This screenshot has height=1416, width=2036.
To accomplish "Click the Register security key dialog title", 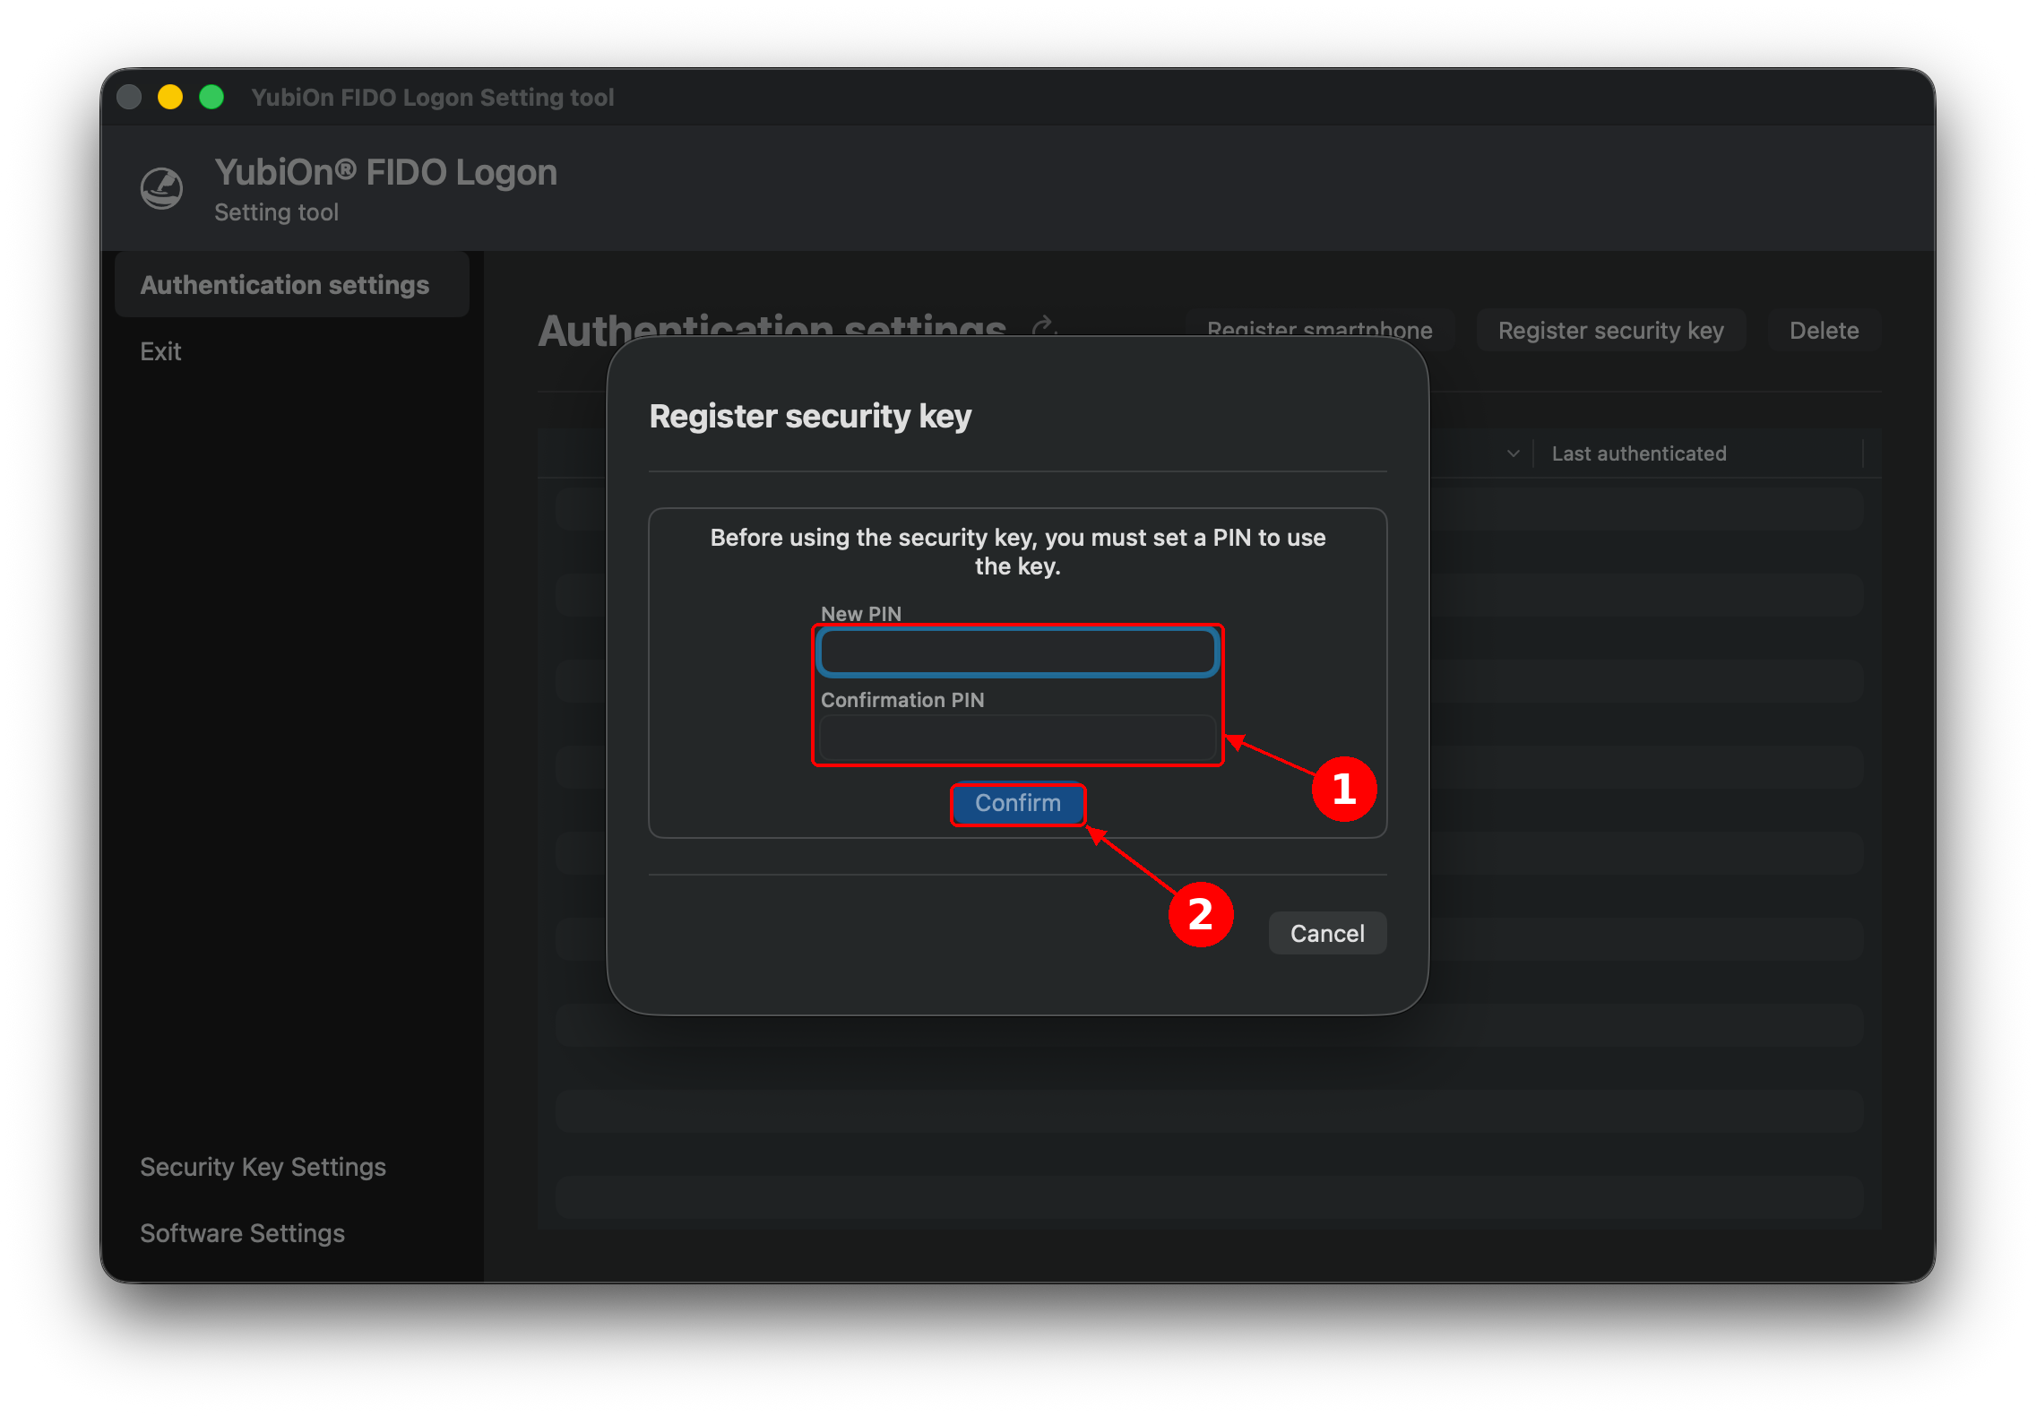I will pos(810,416).
